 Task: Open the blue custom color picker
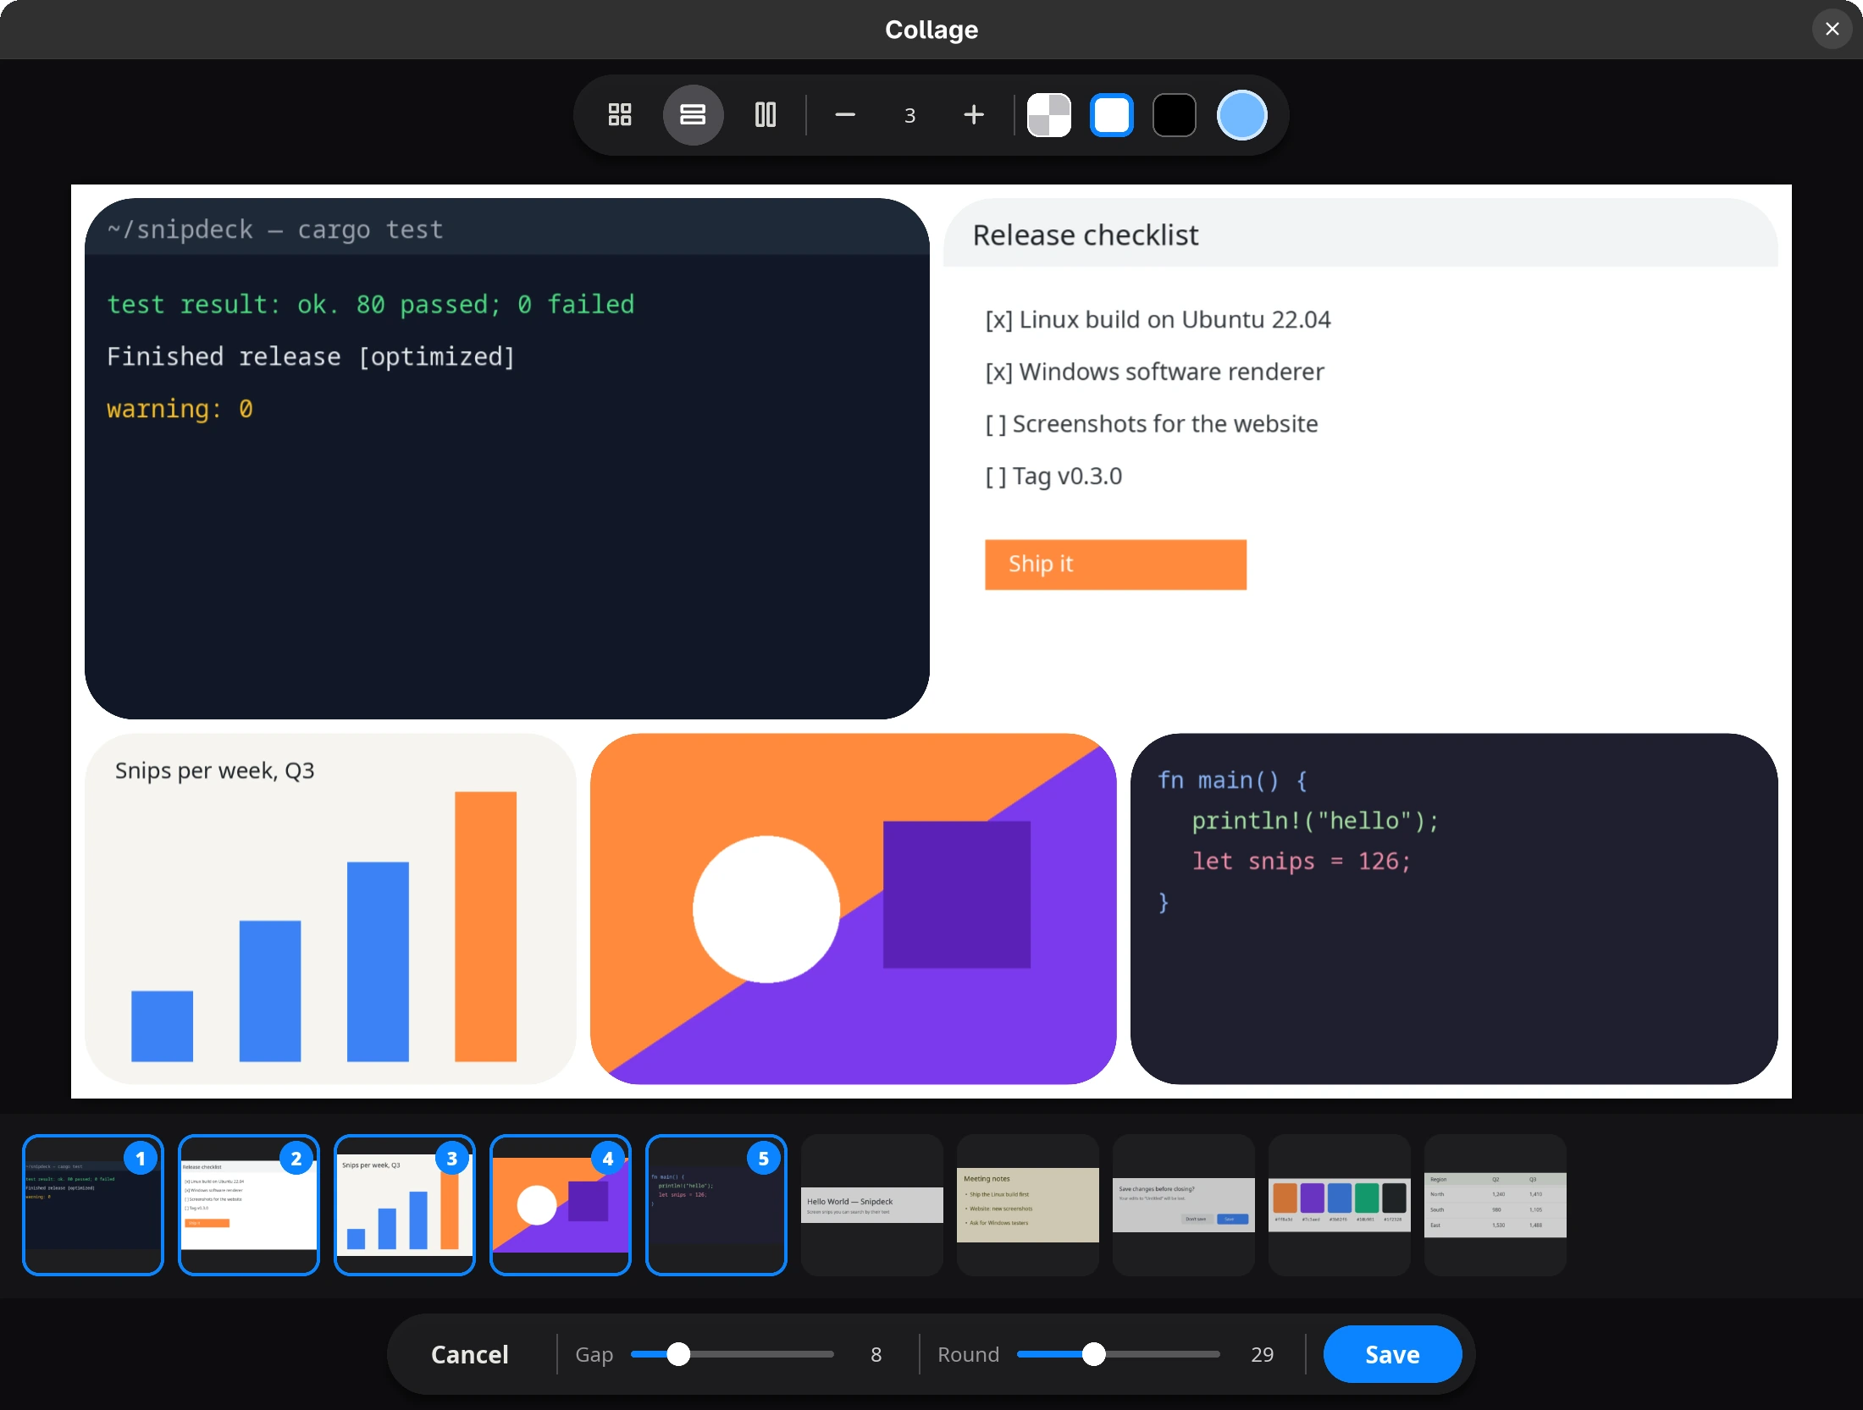coord(1241,115)
